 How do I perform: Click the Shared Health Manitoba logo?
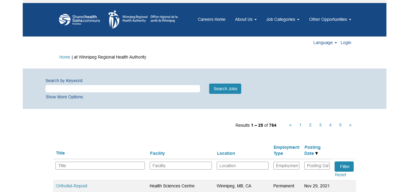pyautogui.click(x=79, y=20)
